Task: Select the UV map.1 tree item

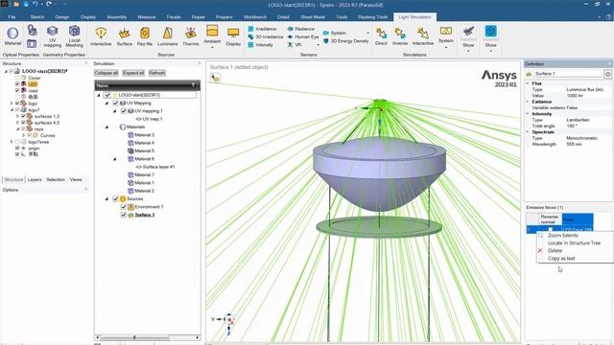Action: tap(152, 119)
